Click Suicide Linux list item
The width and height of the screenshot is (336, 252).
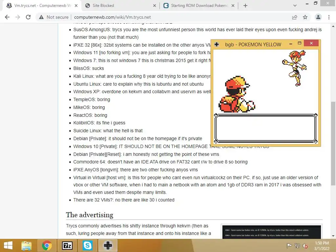108,131
